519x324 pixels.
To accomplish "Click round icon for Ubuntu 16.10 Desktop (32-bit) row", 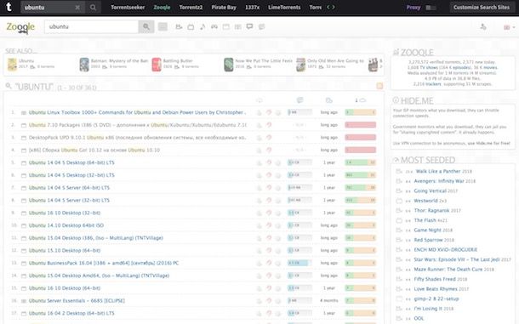I will pyautogui.click(x=278, y=213).
